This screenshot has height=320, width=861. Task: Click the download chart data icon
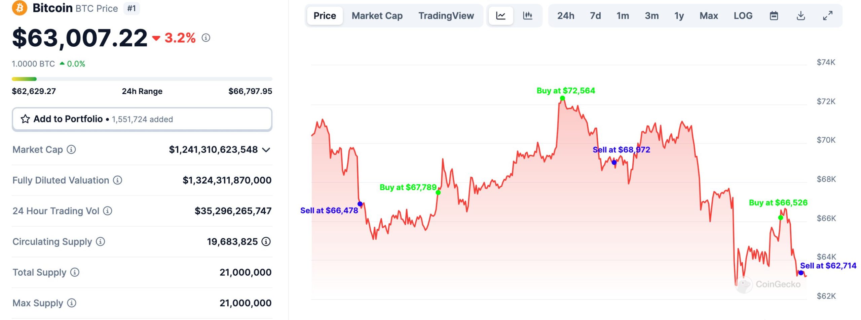801,15
